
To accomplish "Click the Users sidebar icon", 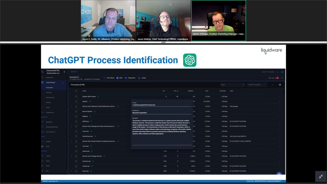I will [x=43, y=161].
